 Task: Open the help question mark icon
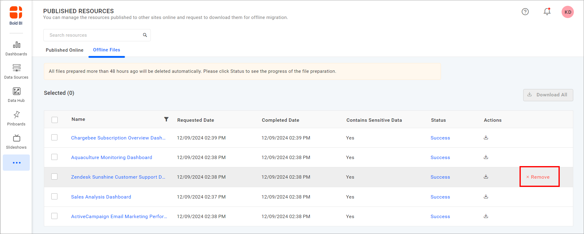[525, 12]
